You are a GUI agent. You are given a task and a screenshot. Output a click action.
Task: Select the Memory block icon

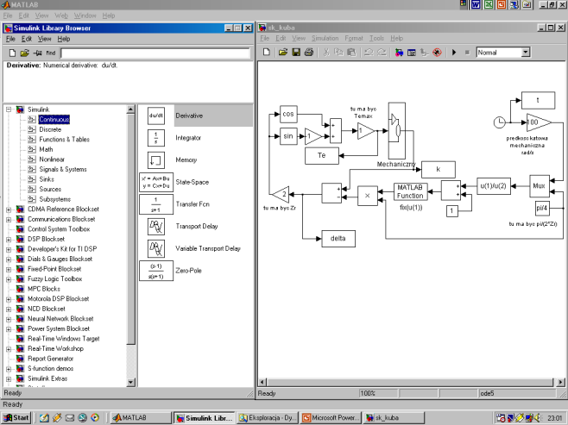[156, 159]
